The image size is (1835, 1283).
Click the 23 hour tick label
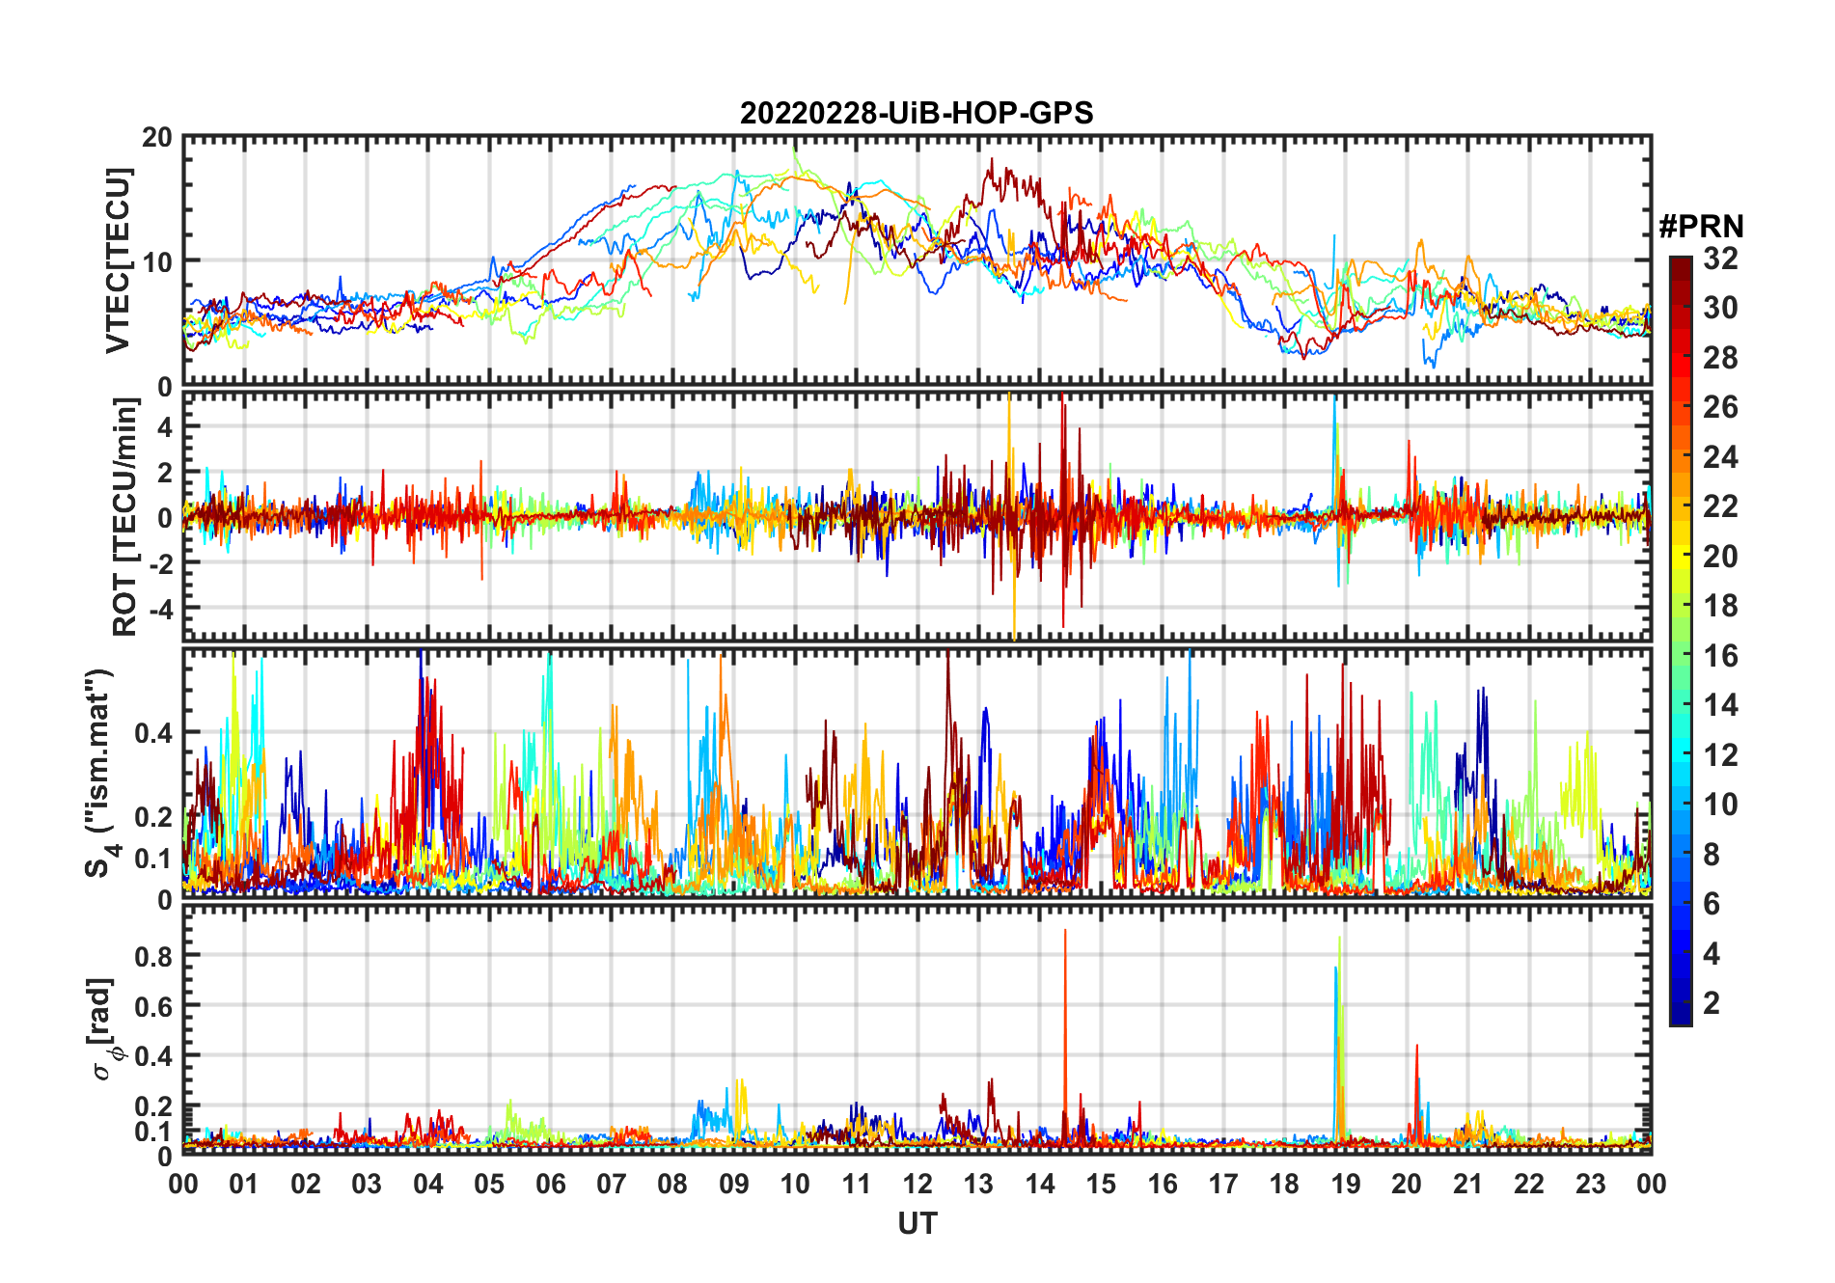pos(1590,1184)
